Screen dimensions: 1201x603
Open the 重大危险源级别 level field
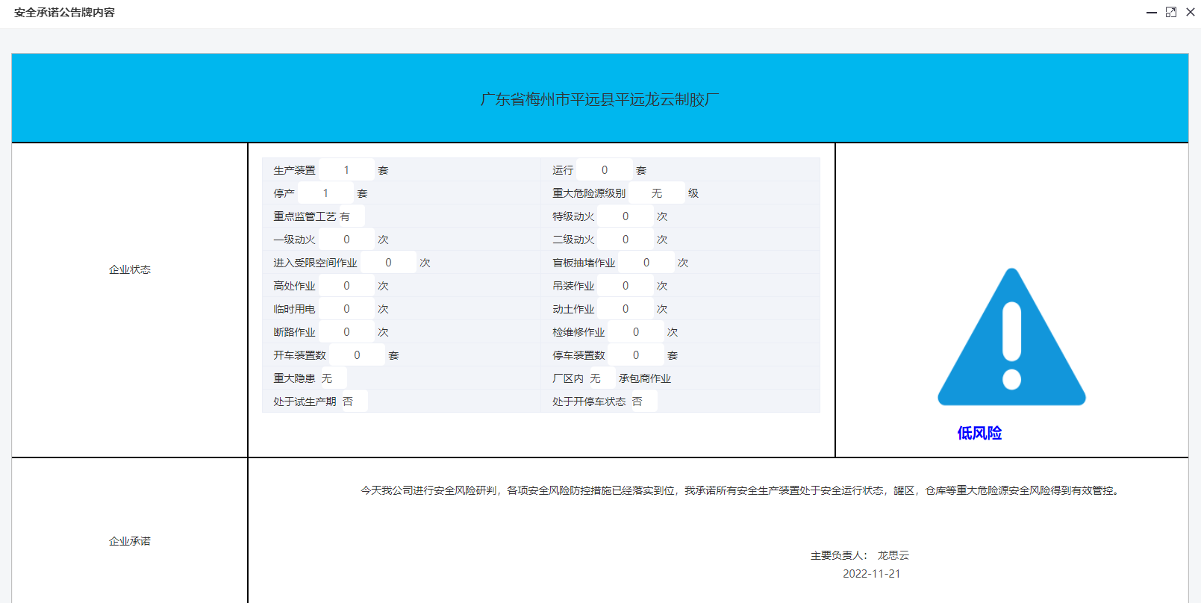pyautogui.click(x=657, y=193)
